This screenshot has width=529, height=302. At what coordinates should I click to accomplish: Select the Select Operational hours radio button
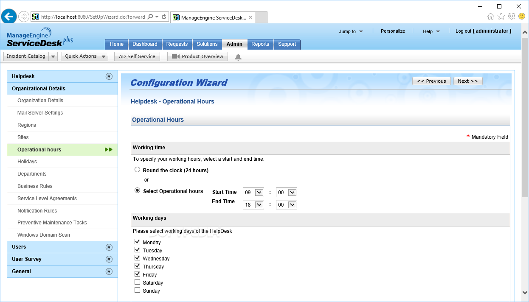[137, 190]
